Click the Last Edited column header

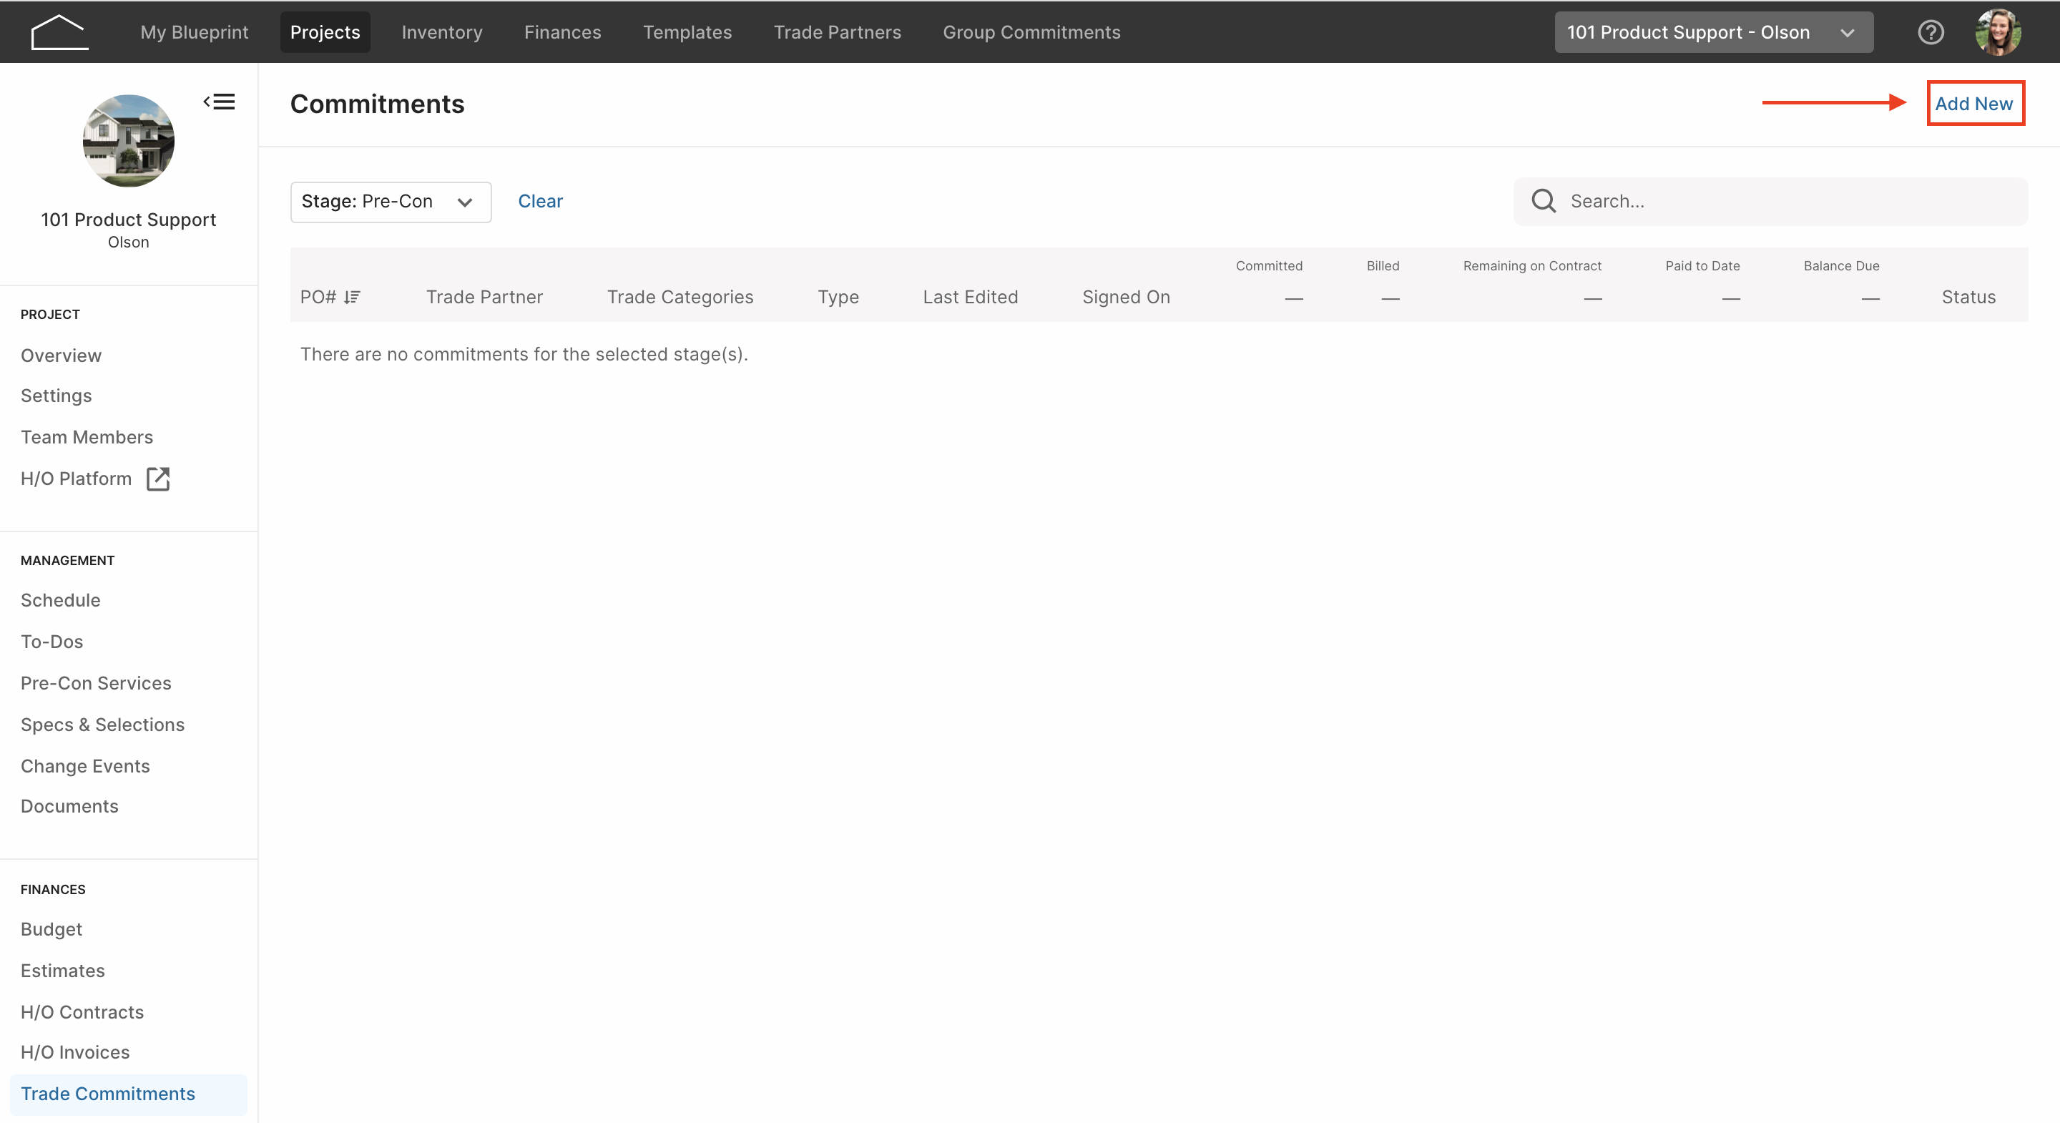tap(970, 298)
